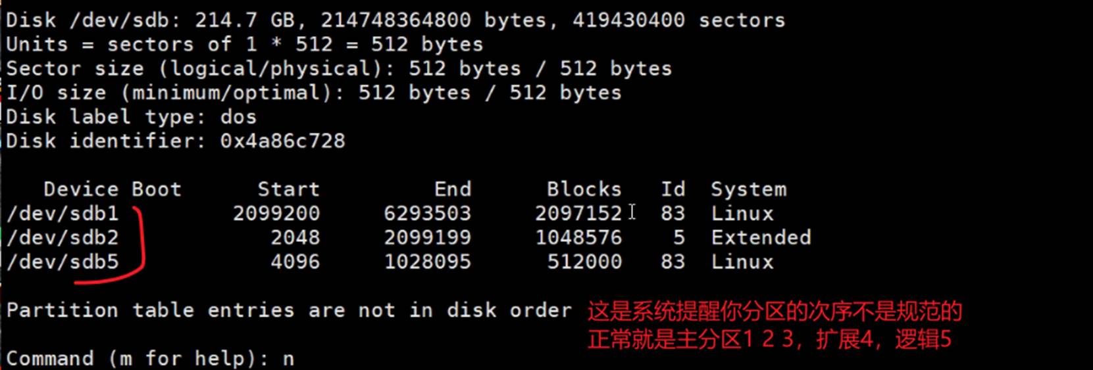Click the red annotation mentioning 扩展4
This screenshot has height=370, width=1093.
pos(769,340)
